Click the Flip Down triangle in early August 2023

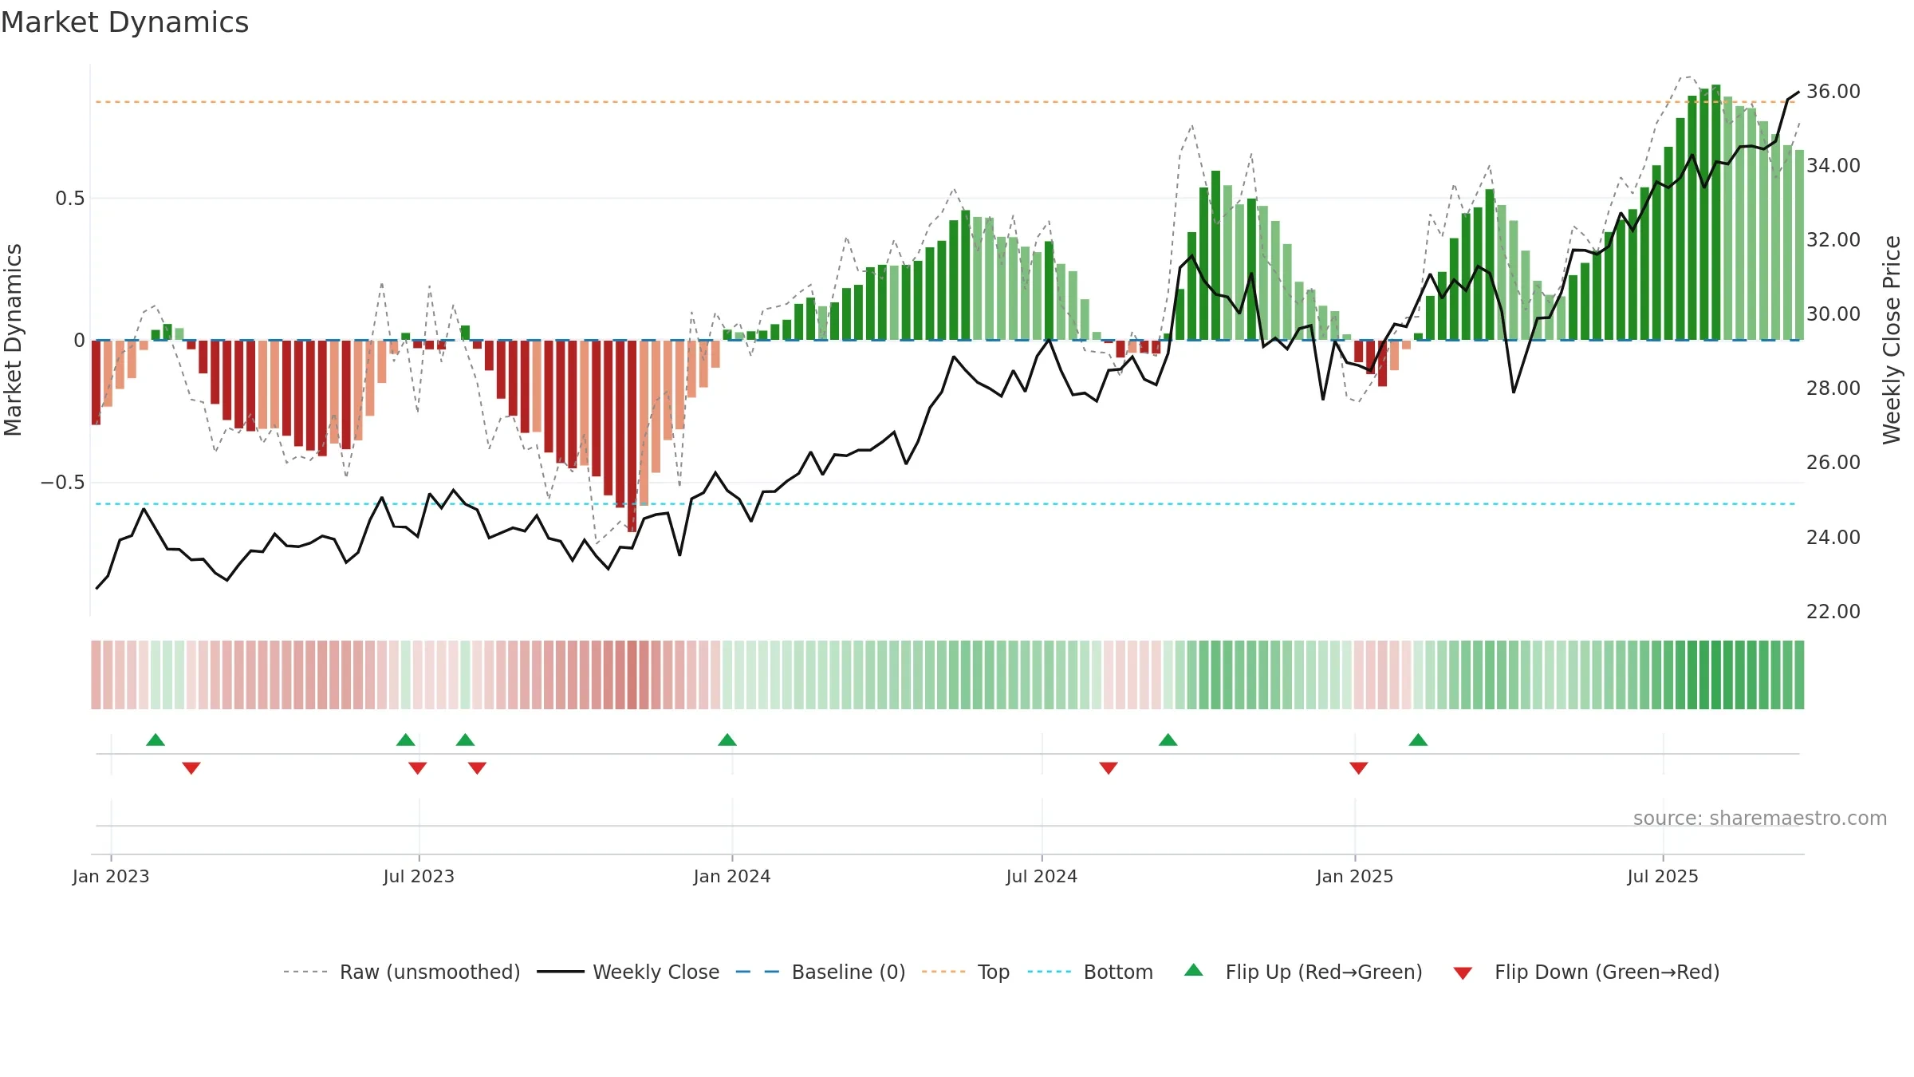point(478,768)
